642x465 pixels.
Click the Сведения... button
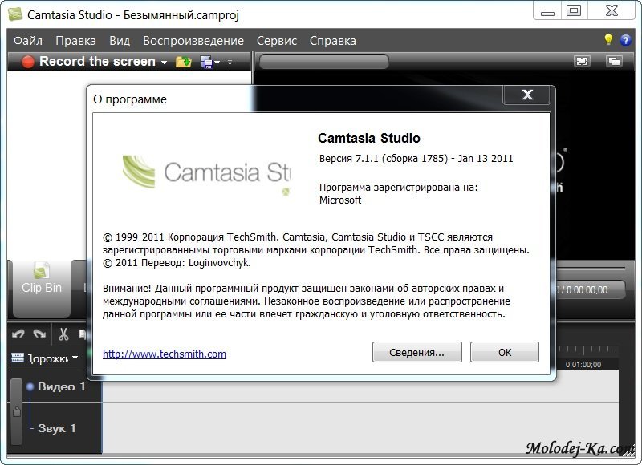pos(416,352)
